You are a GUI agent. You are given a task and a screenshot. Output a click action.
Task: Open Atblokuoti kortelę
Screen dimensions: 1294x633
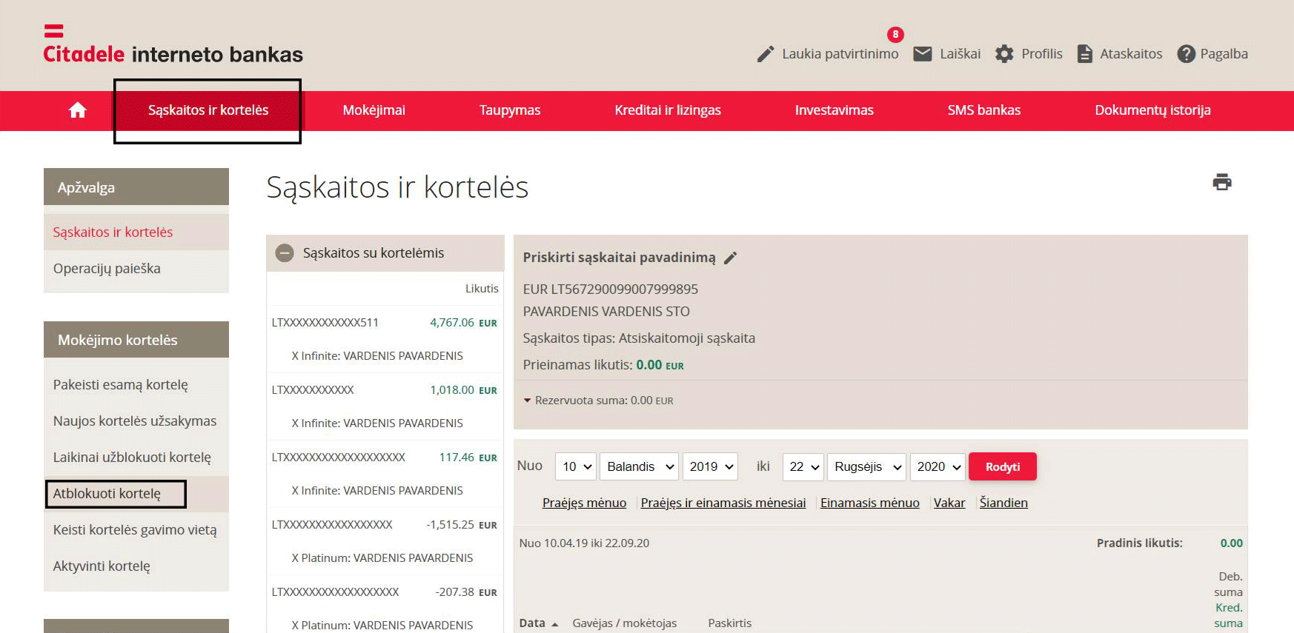136,494
